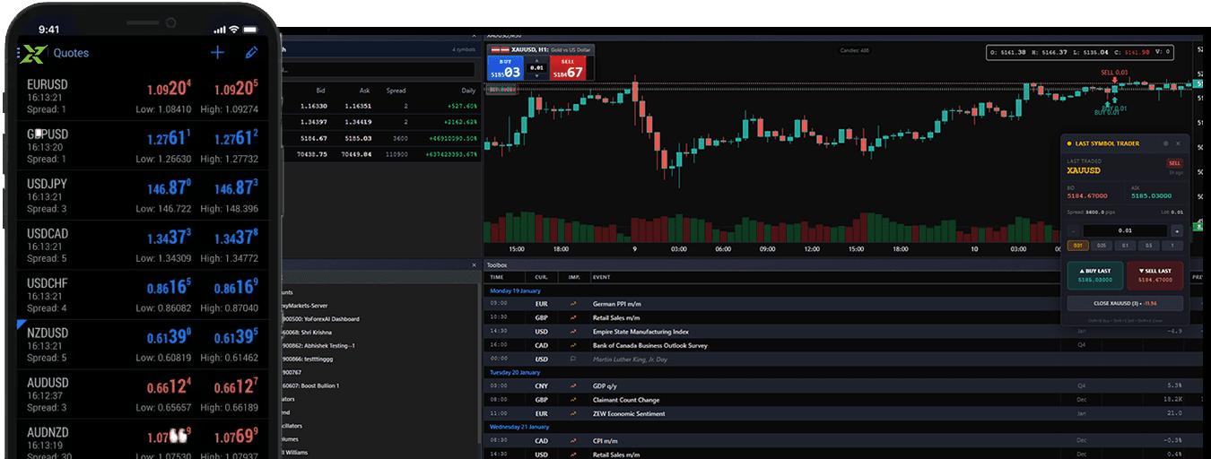The image size is (1211, 459).
Task: Sort calendar by IMP. column header
Action: point(574,277)
